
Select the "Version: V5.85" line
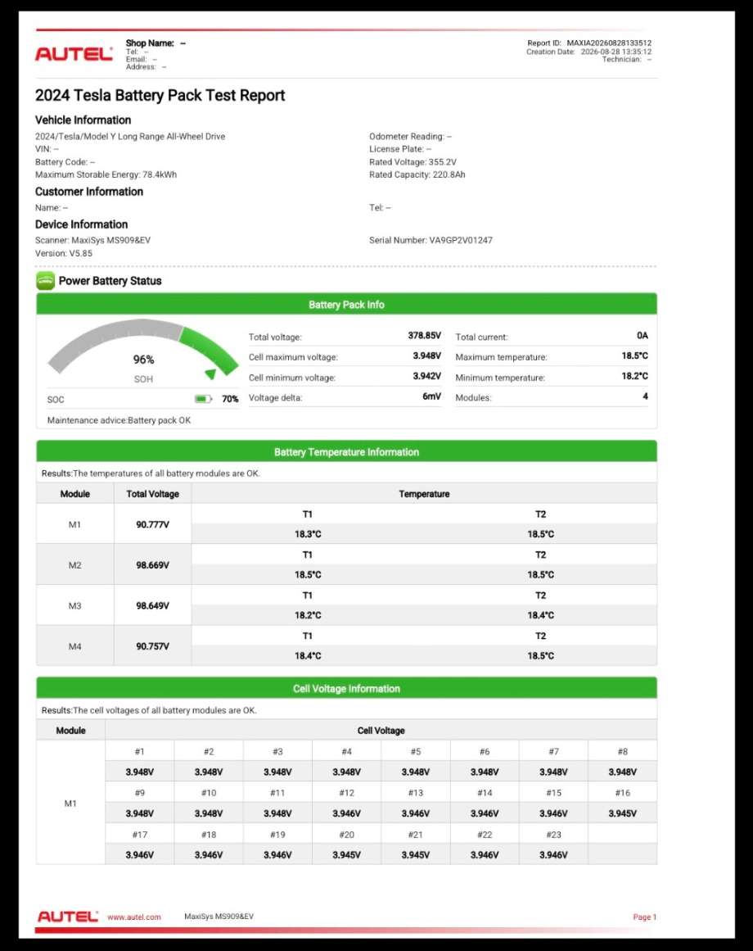64,254
